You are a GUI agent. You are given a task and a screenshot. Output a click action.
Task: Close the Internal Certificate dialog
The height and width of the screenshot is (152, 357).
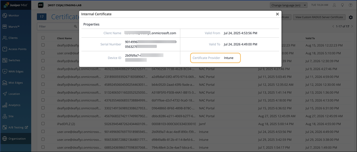pos(277,14)
